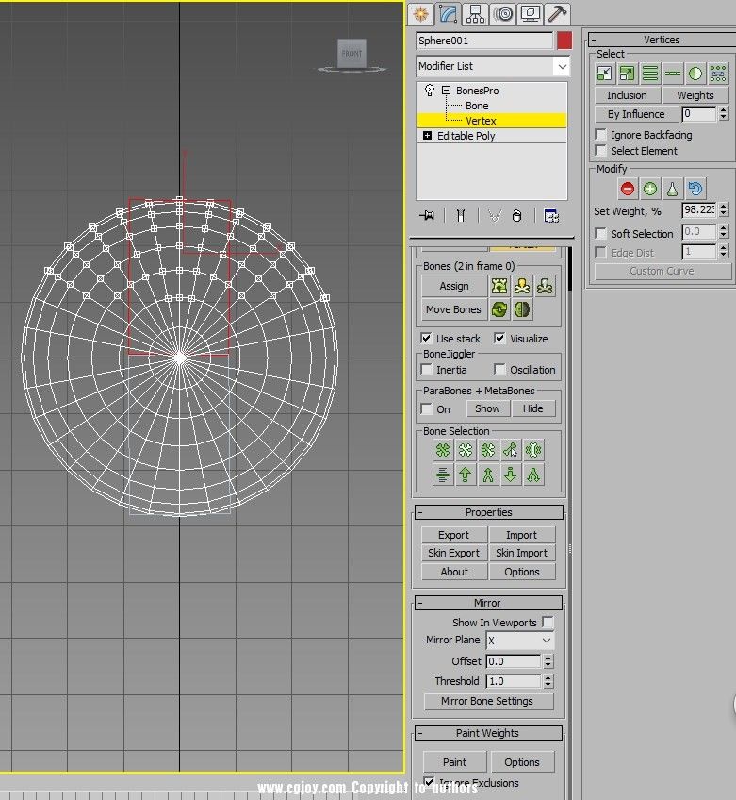Click plain down arrow Bone Selection icon
Screen dimensions: 736x800
pyautogui.click(x=510, y=475)
